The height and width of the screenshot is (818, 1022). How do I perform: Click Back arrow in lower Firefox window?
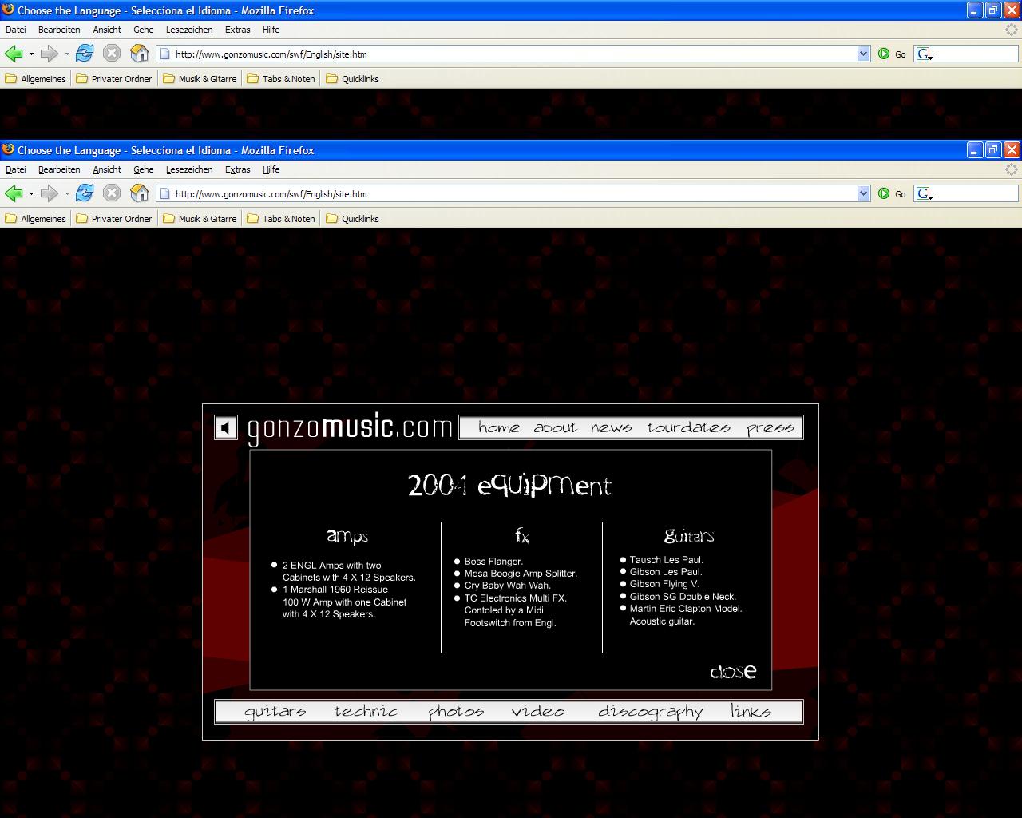(x=14, y=193)
